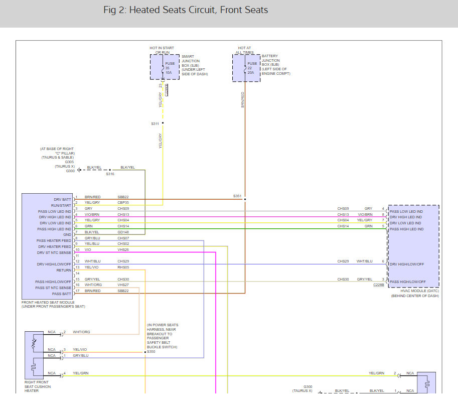Click the S311 splice label

point(155,123)
